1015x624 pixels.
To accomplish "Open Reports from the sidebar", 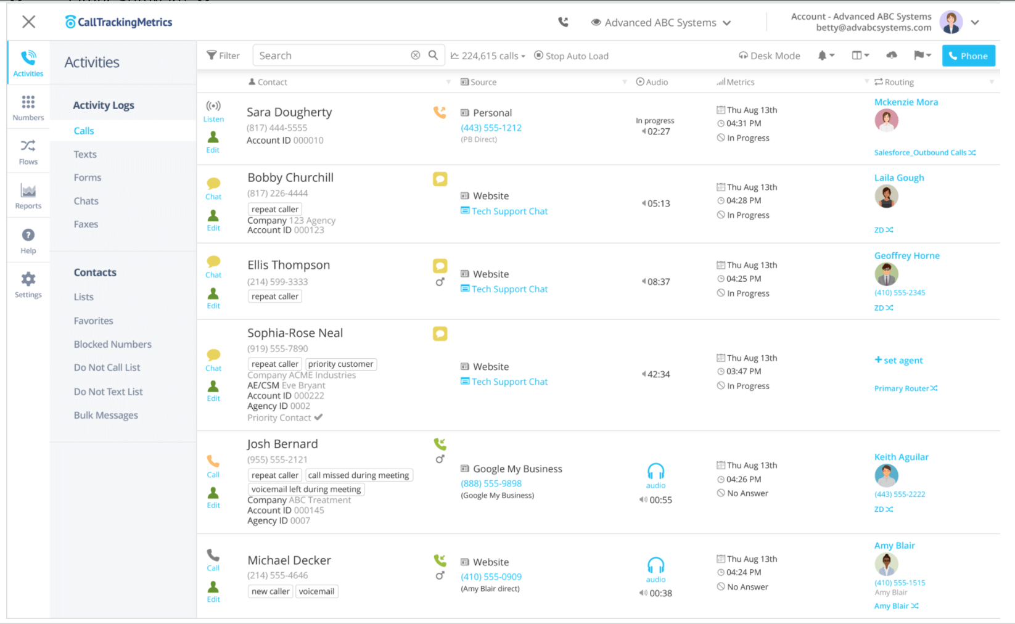I will tap(28, 196).
